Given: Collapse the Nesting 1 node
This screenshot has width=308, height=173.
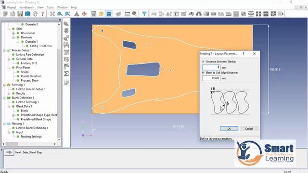Looking at the screenshot, I should point(4,124).
